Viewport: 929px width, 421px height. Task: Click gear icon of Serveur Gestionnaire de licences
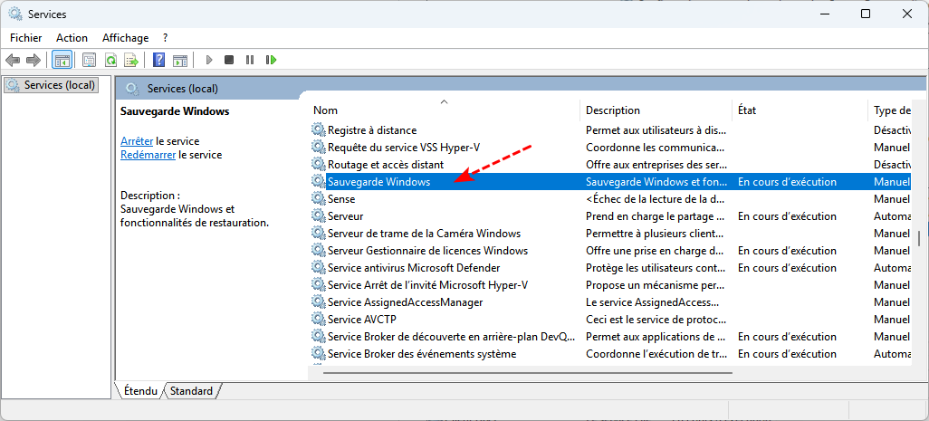[x=319, y=251]
